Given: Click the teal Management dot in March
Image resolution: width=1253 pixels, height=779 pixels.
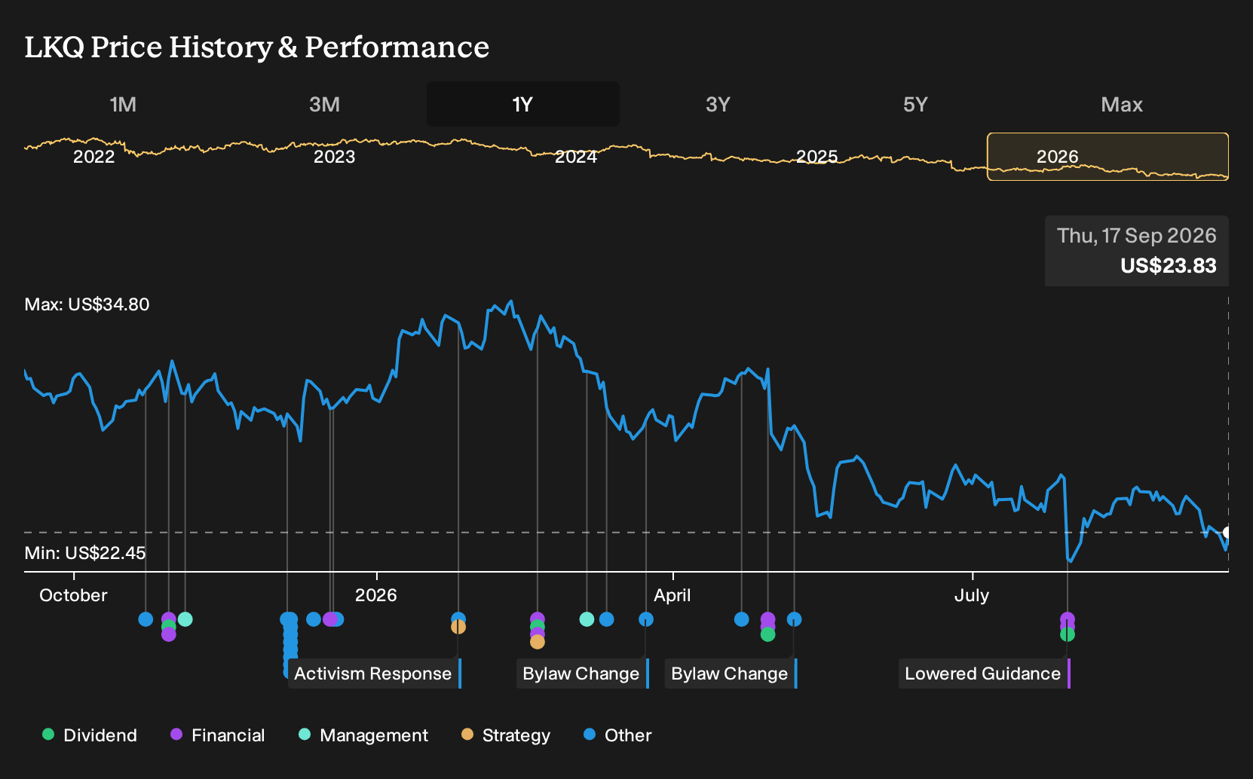Looking at the screenshot, I should [x=587, y=619].
